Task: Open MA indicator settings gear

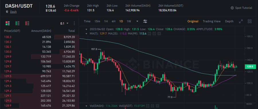Action: [154, 34]
